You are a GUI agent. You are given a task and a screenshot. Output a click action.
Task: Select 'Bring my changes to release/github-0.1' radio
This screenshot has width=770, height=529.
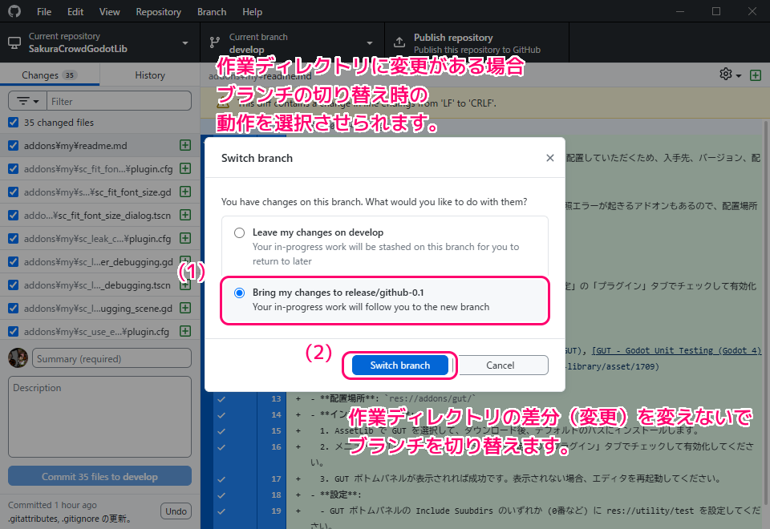[239, 293]
